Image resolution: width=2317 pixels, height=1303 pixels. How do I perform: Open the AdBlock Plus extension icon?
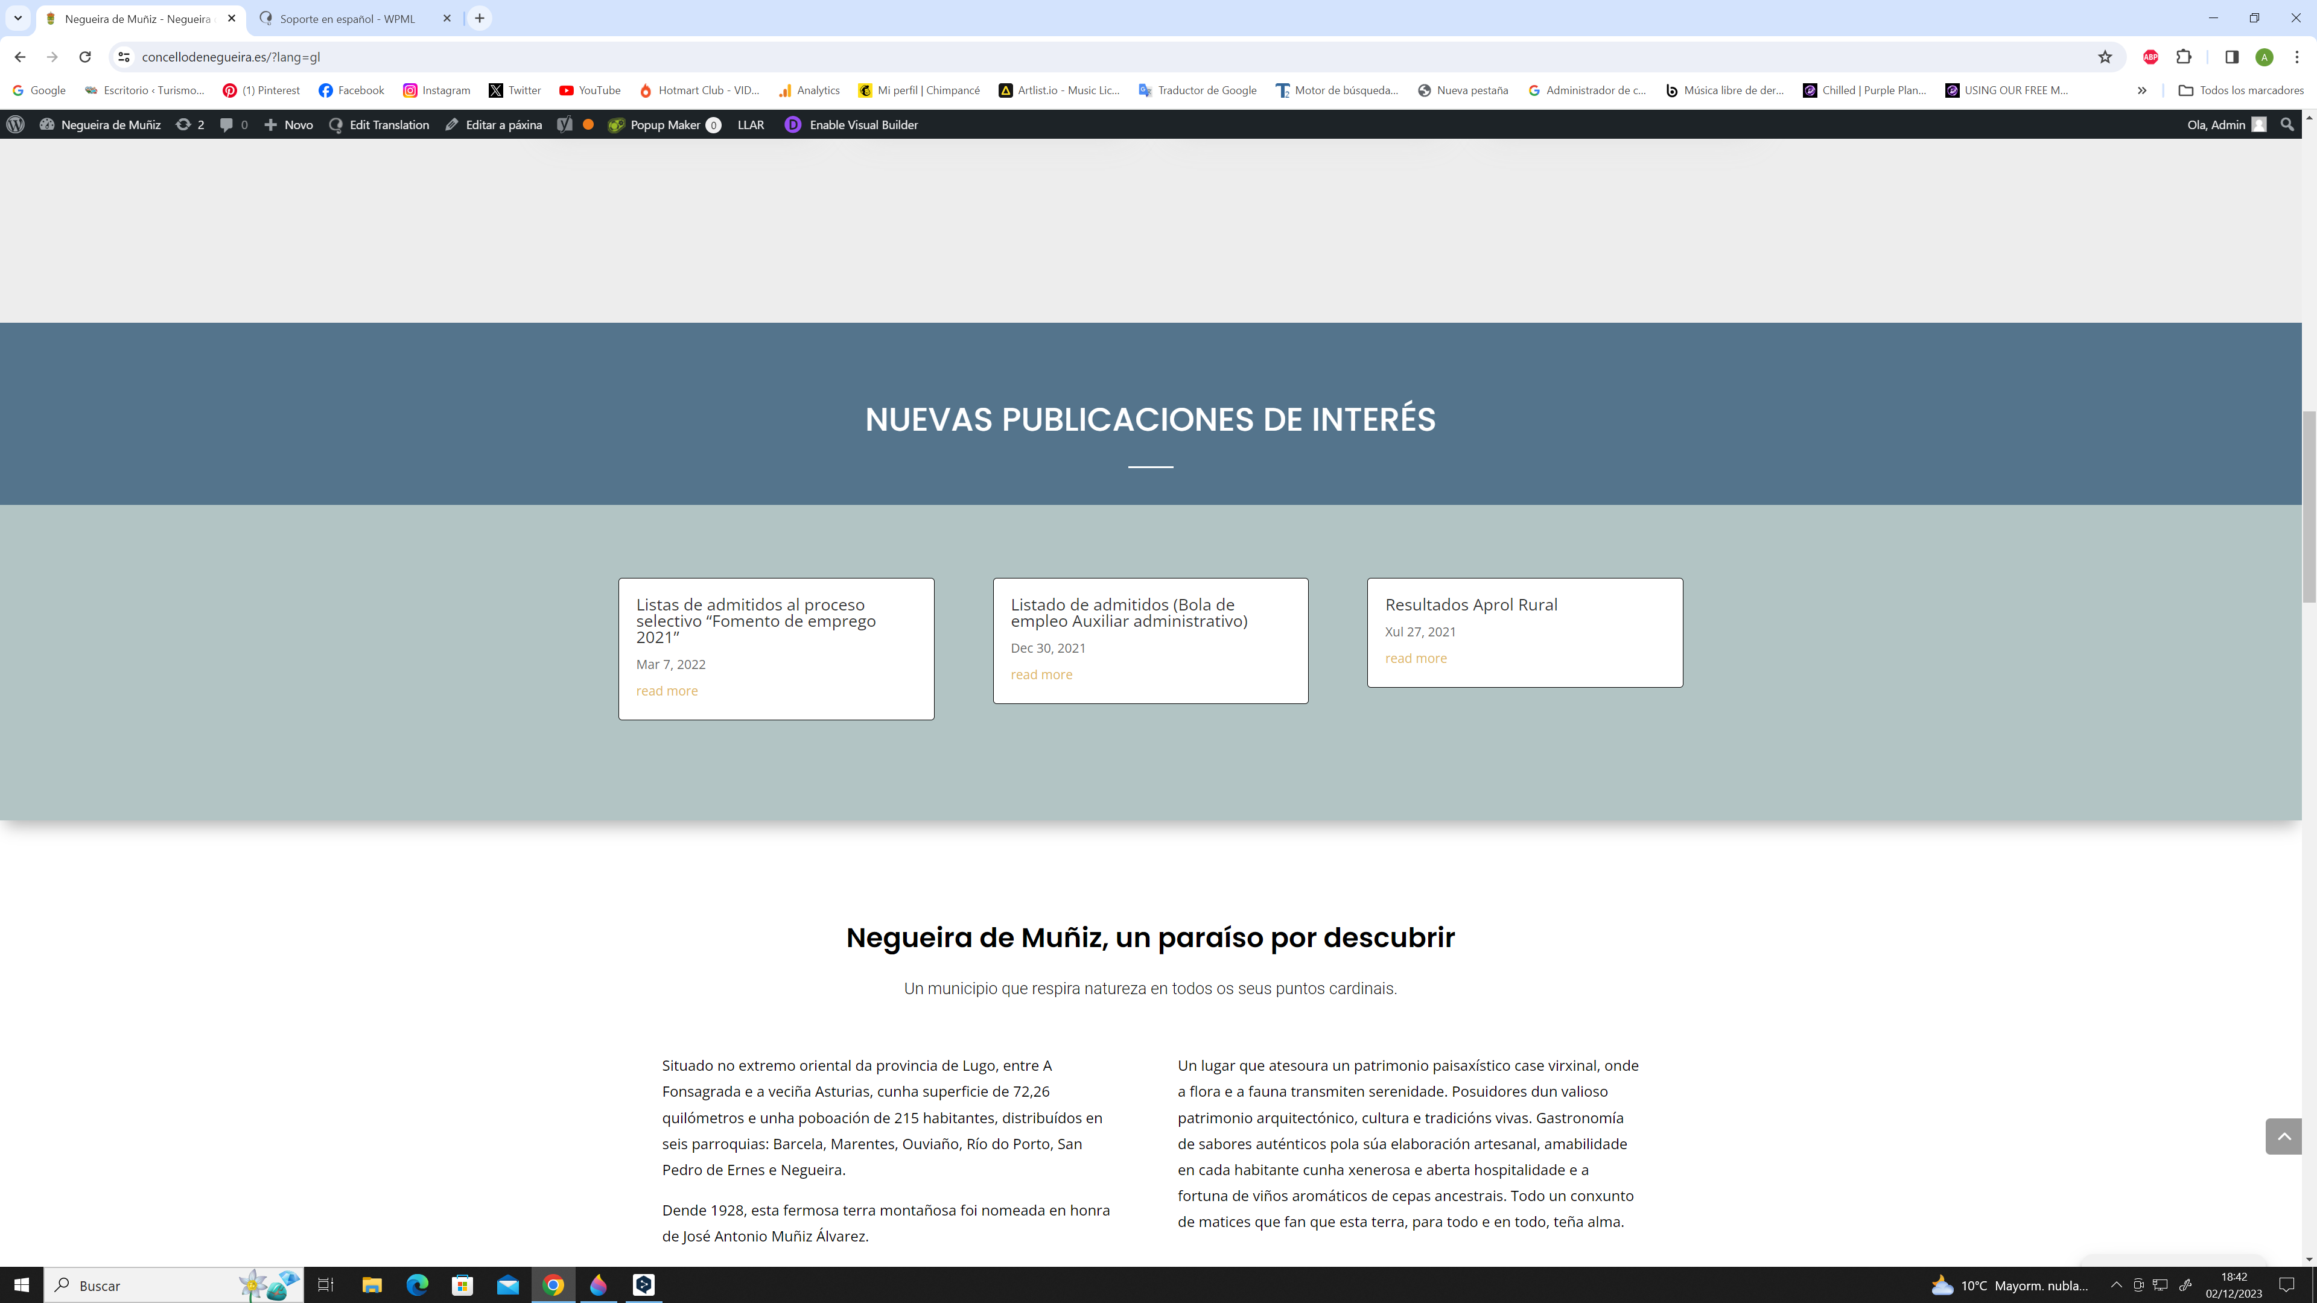pos(2150,57)
